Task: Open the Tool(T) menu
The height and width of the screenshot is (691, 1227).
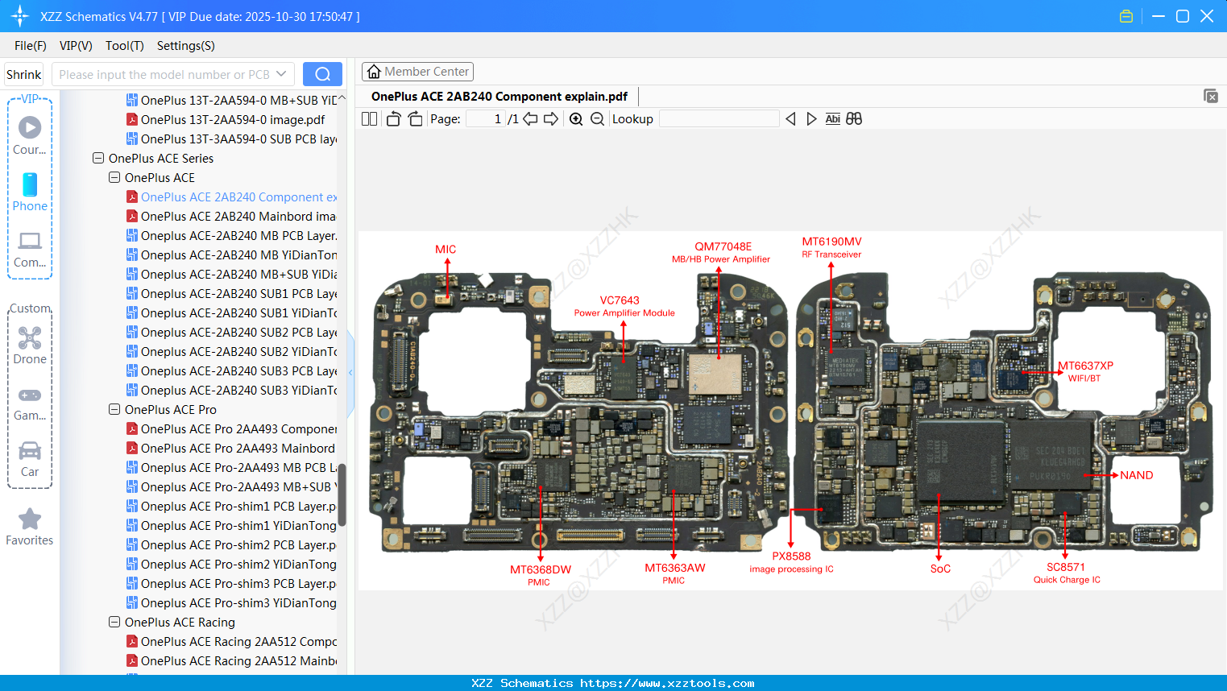Action: (x=124, y=46)
